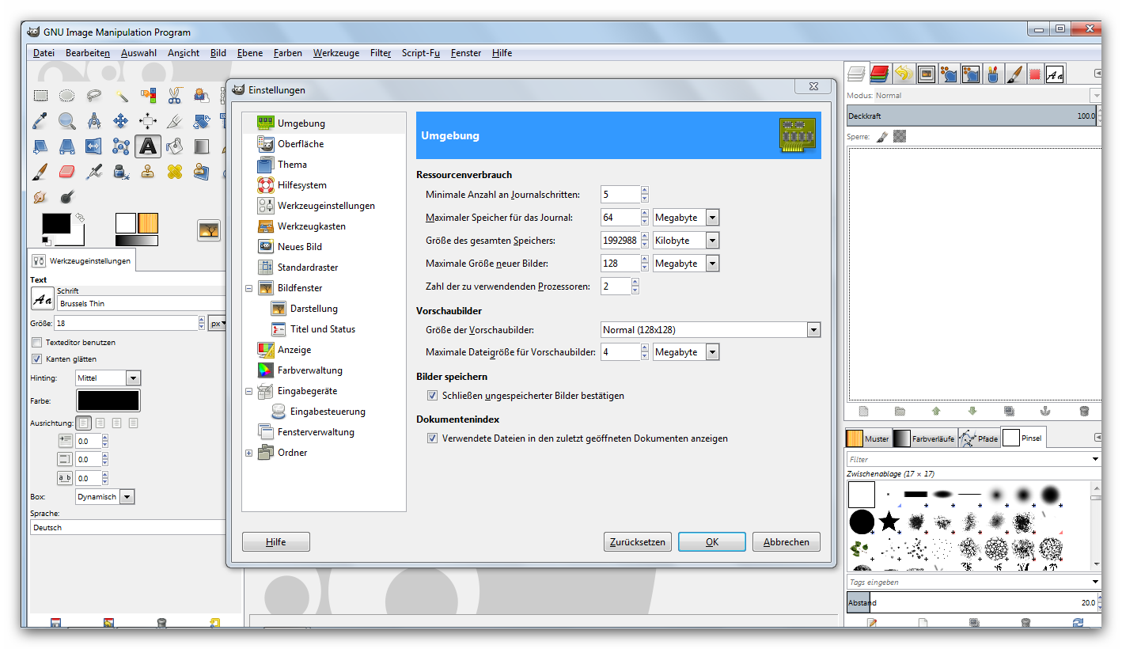The image size is (1122, 649).
Task: Switch to the Muster tab
Action: 869,438
